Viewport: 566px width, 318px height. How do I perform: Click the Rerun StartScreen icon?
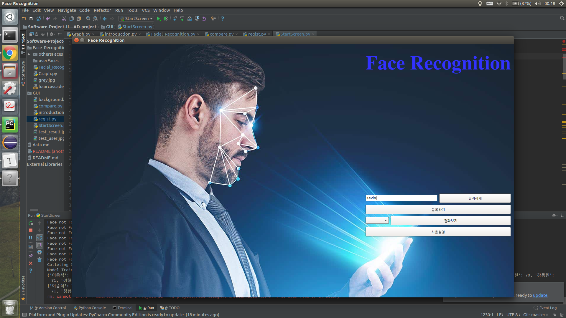(31, 223)
